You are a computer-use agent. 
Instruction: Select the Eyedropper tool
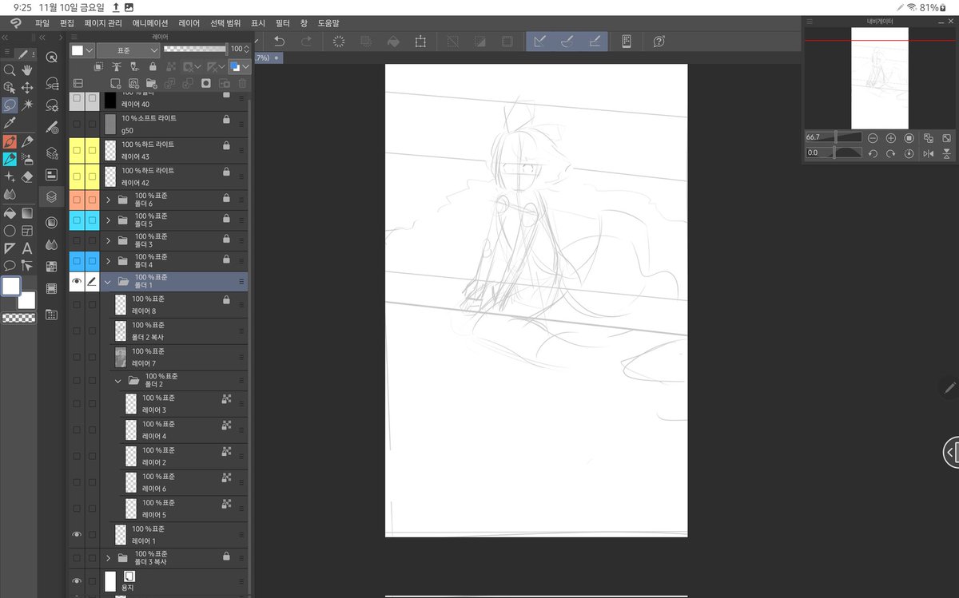pos(10,123)
